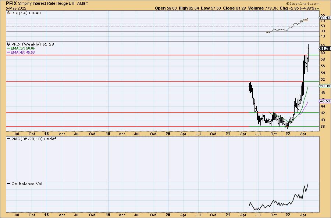The width and height of the screenshot is (331, 218).
Task: Click the 'PMO(35,20,10) undef' panel label
Action: (33, 139)
